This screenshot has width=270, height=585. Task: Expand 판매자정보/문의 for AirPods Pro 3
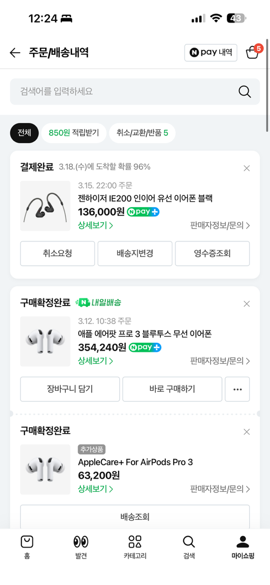point(220,361)
